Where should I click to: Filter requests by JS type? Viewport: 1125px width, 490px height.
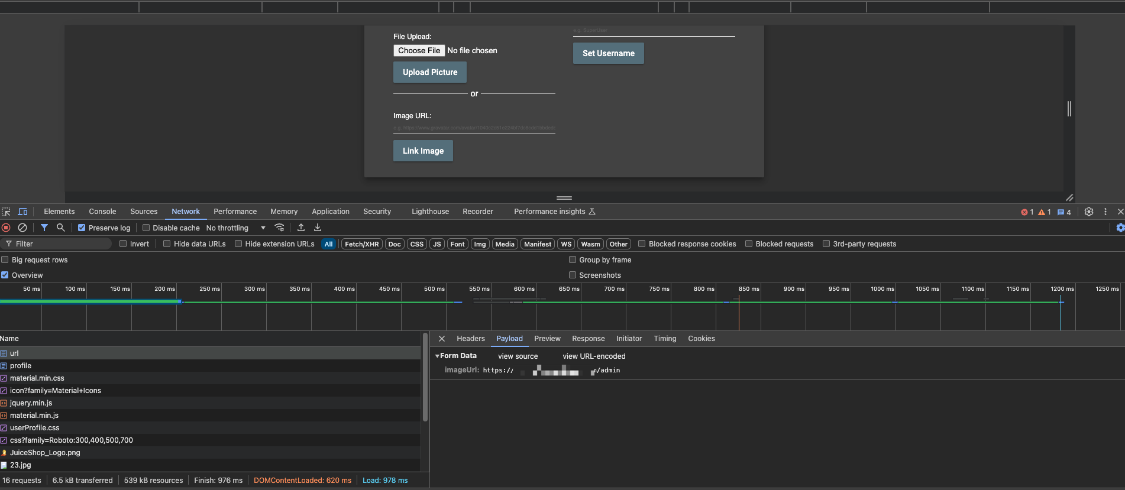[x=437, y=244]
